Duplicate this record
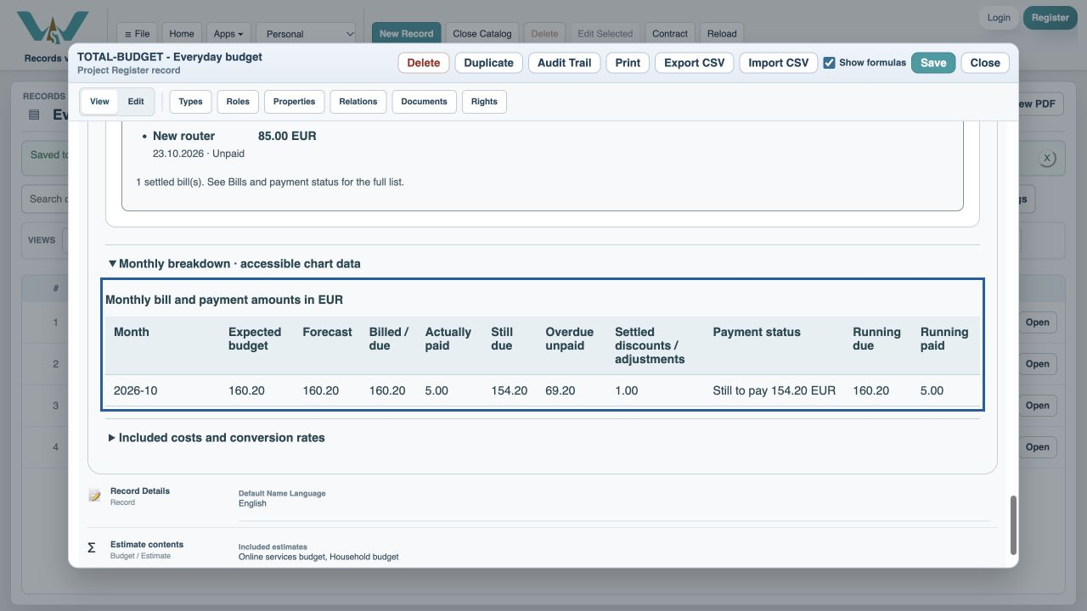1087x611 pixels. pyautogui.click(x=488, y=63)
